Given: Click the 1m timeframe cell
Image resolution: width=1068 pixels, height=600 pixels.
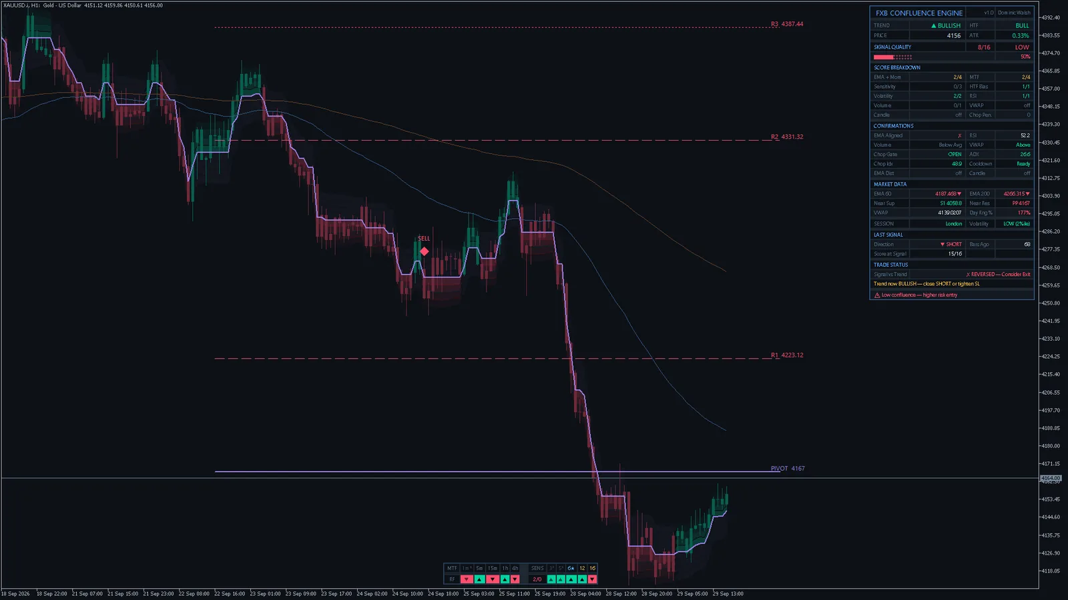Looking at the screenshot, I should [x=467, y=568].
